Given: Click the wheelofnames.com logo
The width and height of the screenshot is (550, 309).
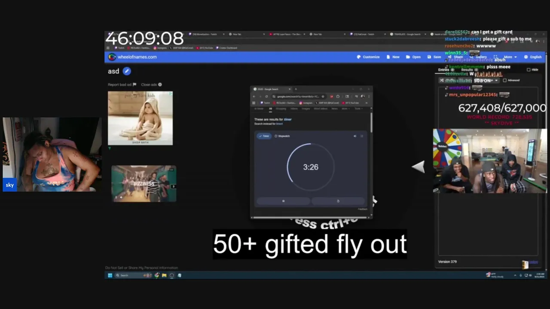Looking at the screenshot, I should pos(132,57).
